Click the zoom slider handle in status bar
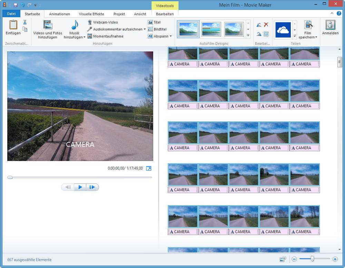 point(312,259)
